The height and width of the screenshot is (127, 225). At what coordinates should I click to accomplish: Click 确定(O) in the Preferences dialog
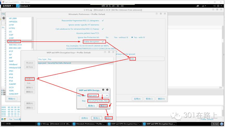[x=161, y=99]
